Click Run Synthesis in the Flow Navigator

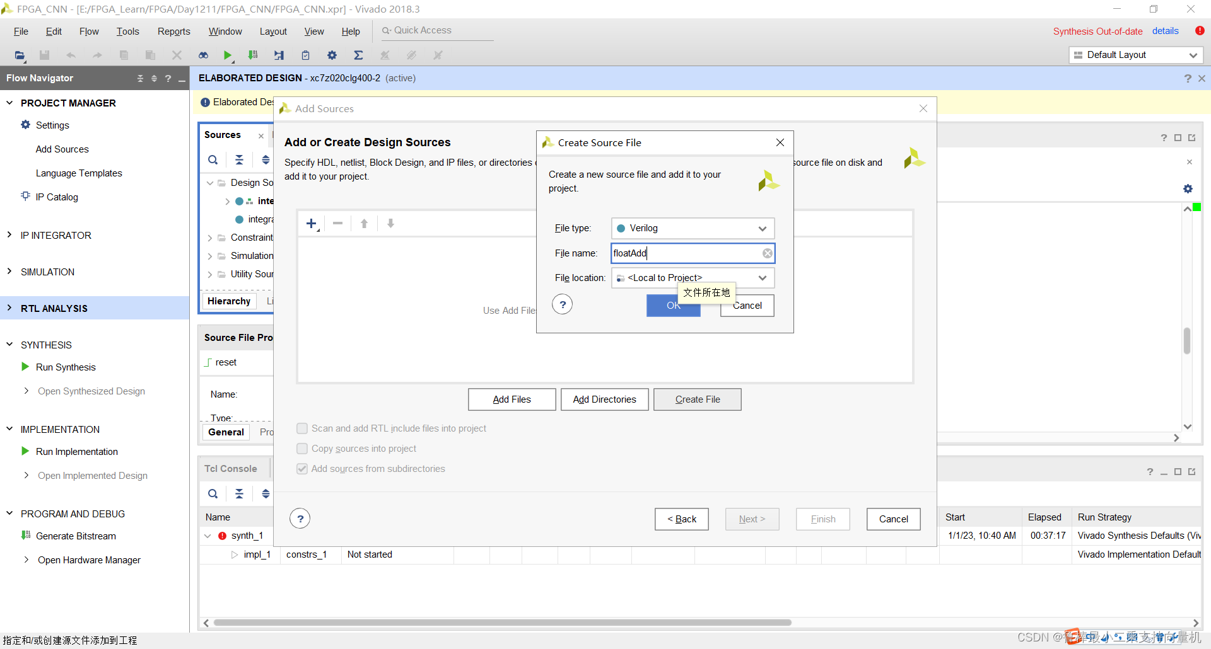[x=66, y=367]
